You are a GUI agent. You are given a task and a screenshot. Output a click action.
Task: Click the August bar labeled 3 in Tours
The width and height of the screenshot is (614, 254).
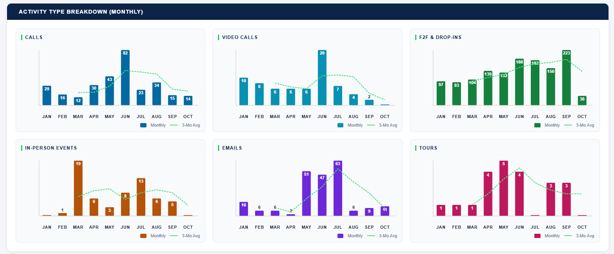pyautogui.click(x=551, y=199)
